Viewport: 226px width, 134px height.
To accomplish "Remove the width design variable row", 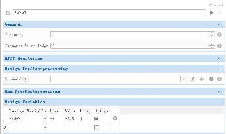I will coord(115,118).
